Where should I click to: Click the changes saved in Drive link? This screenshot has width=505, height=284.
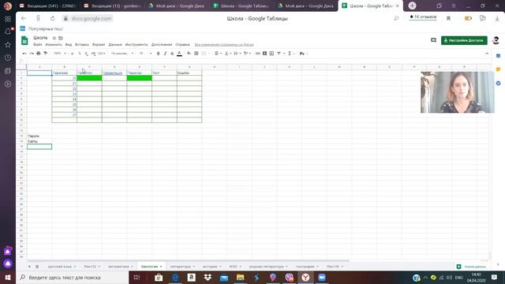click(224, 44)
